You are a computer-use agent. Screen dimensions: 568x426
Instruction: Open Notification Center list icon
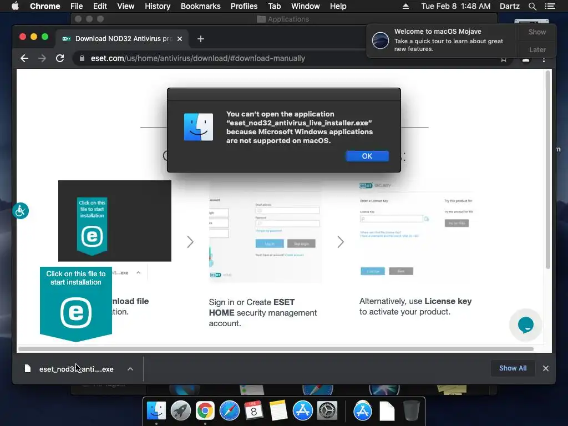(550, 6)
